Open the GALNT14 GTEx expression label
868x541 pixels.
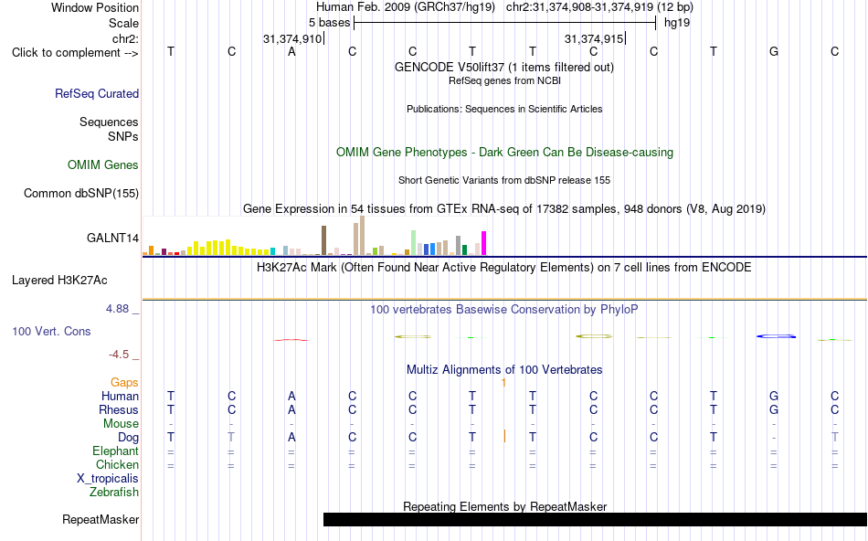pyautogui.click(x=113, y=239)
